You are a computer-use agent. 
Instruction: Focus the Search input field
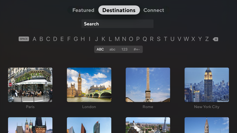pyautogui.click(x=118, y=24)
